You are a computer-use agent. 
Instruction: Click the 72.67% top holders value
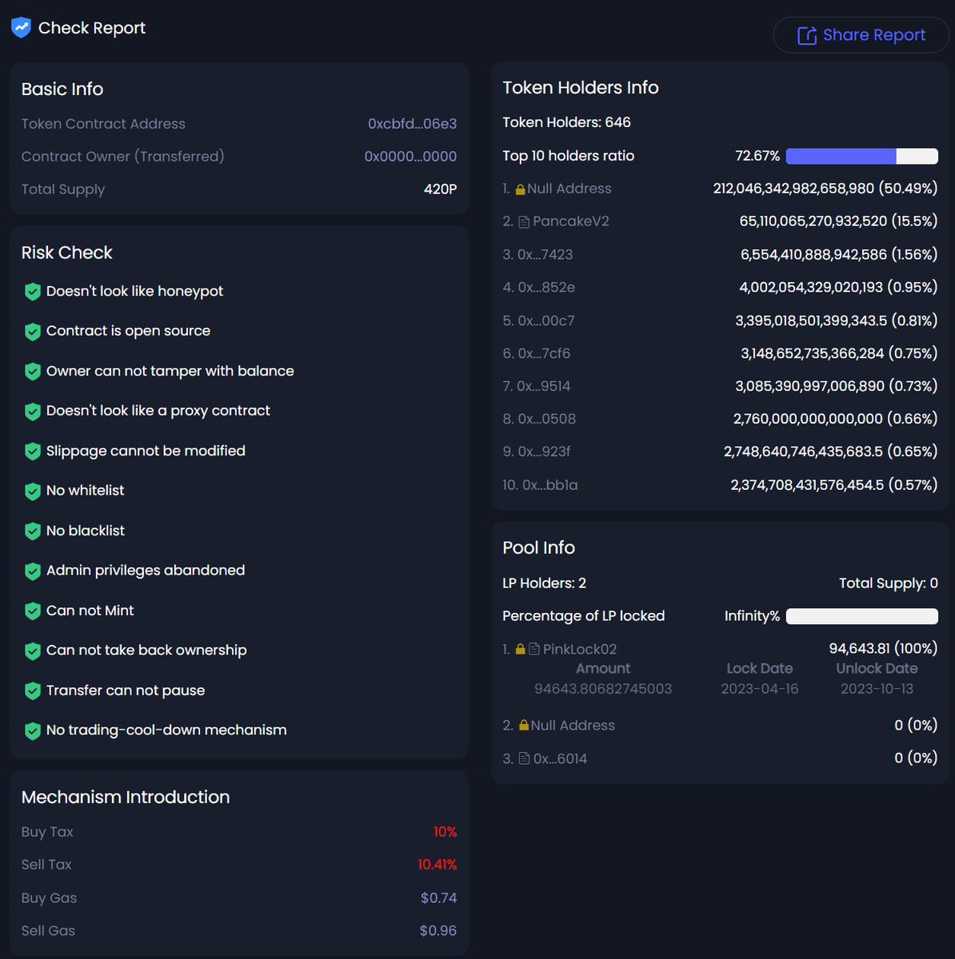coord(757,156)
